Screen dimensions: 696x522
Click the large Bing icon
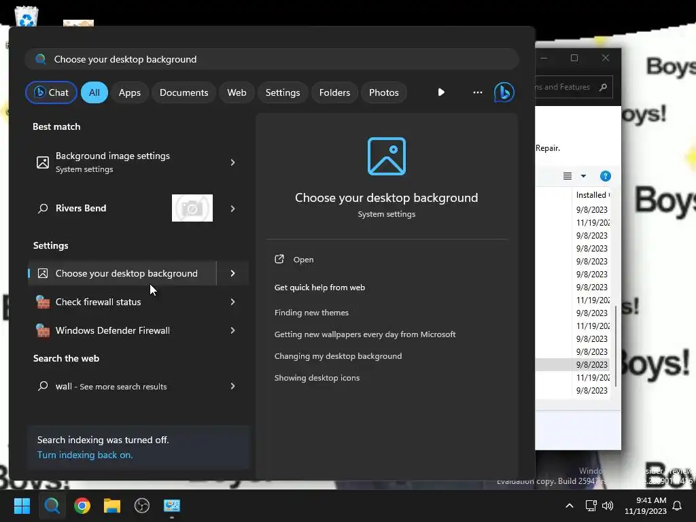click(x=504, y=92)
